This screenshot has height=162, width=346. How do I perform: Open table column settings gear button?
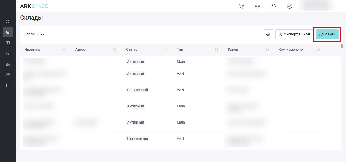(x=268, y=34)
